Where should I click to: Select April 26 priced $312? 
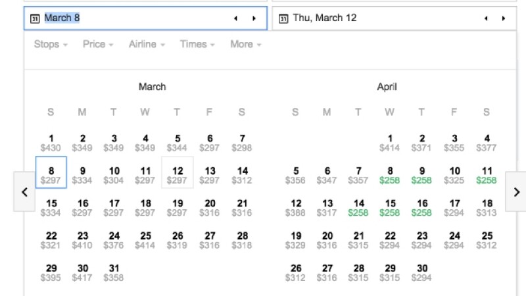[295, 273]
